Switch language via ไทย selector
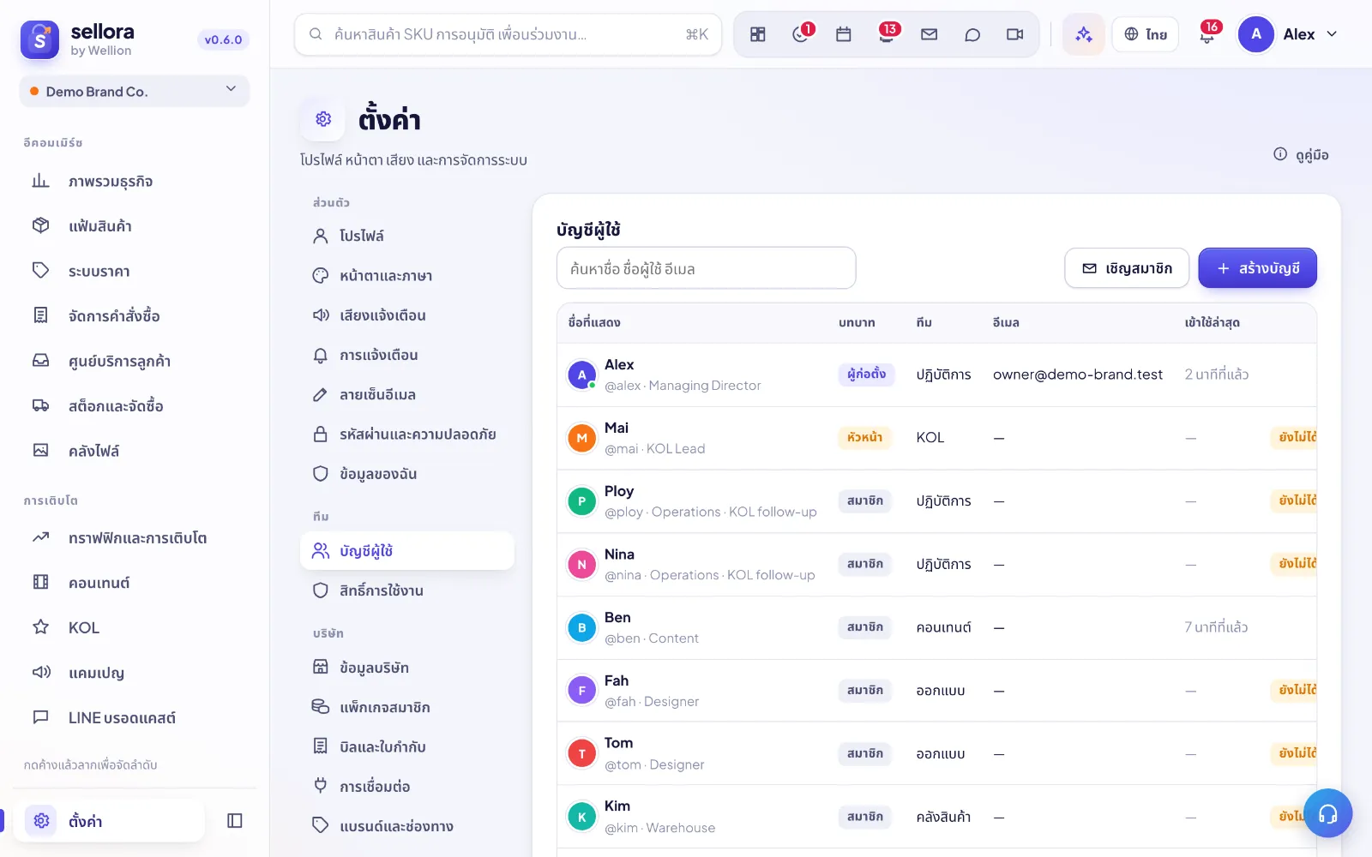Viewport: 1372px width, 857px height. (1146, 34)
